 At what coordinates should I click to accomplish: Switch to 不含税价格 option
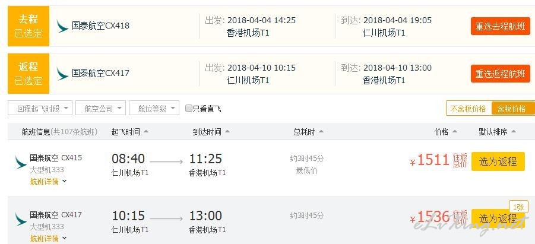(468, 109)
